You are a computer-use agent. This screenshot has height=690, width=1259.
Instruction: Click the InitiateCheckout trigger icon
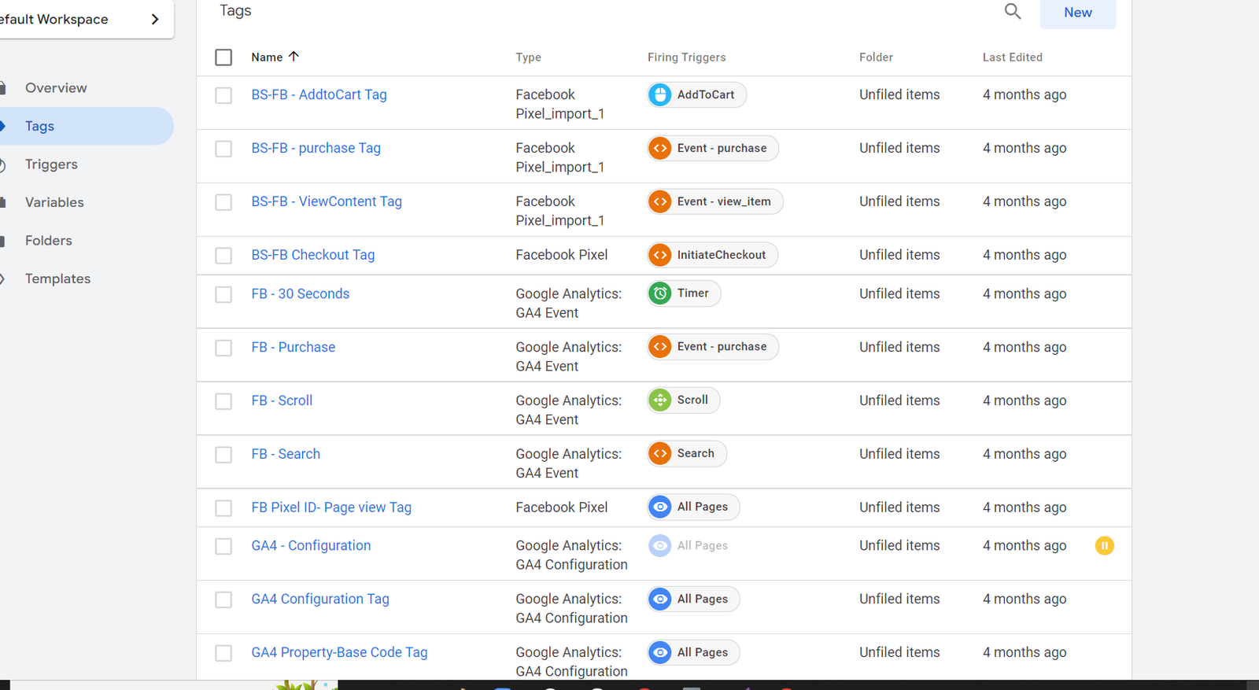[660, 256]
